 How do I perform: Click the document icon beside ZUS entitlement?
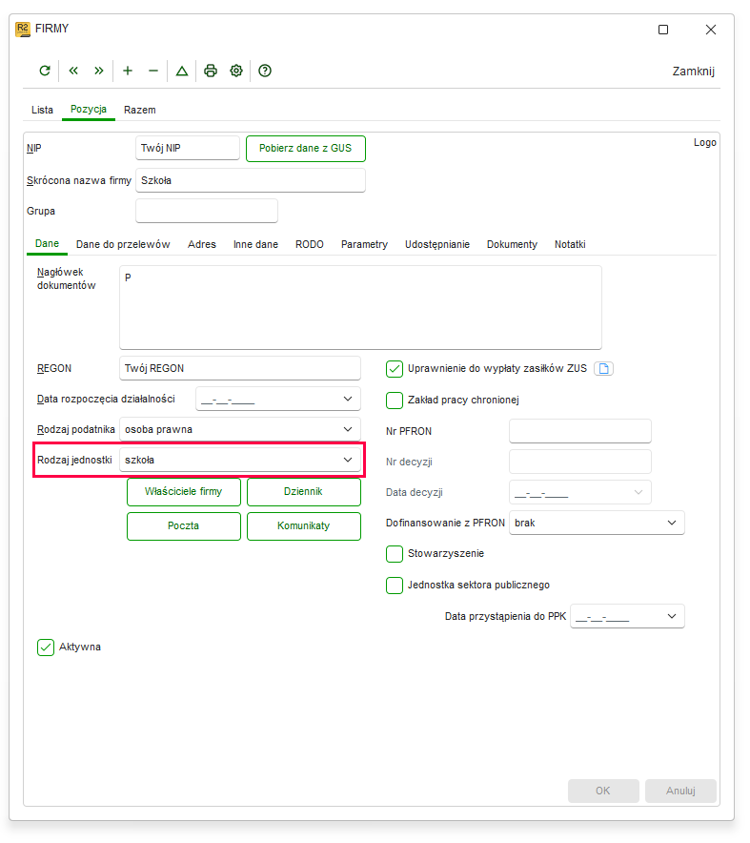pos(604,369)
